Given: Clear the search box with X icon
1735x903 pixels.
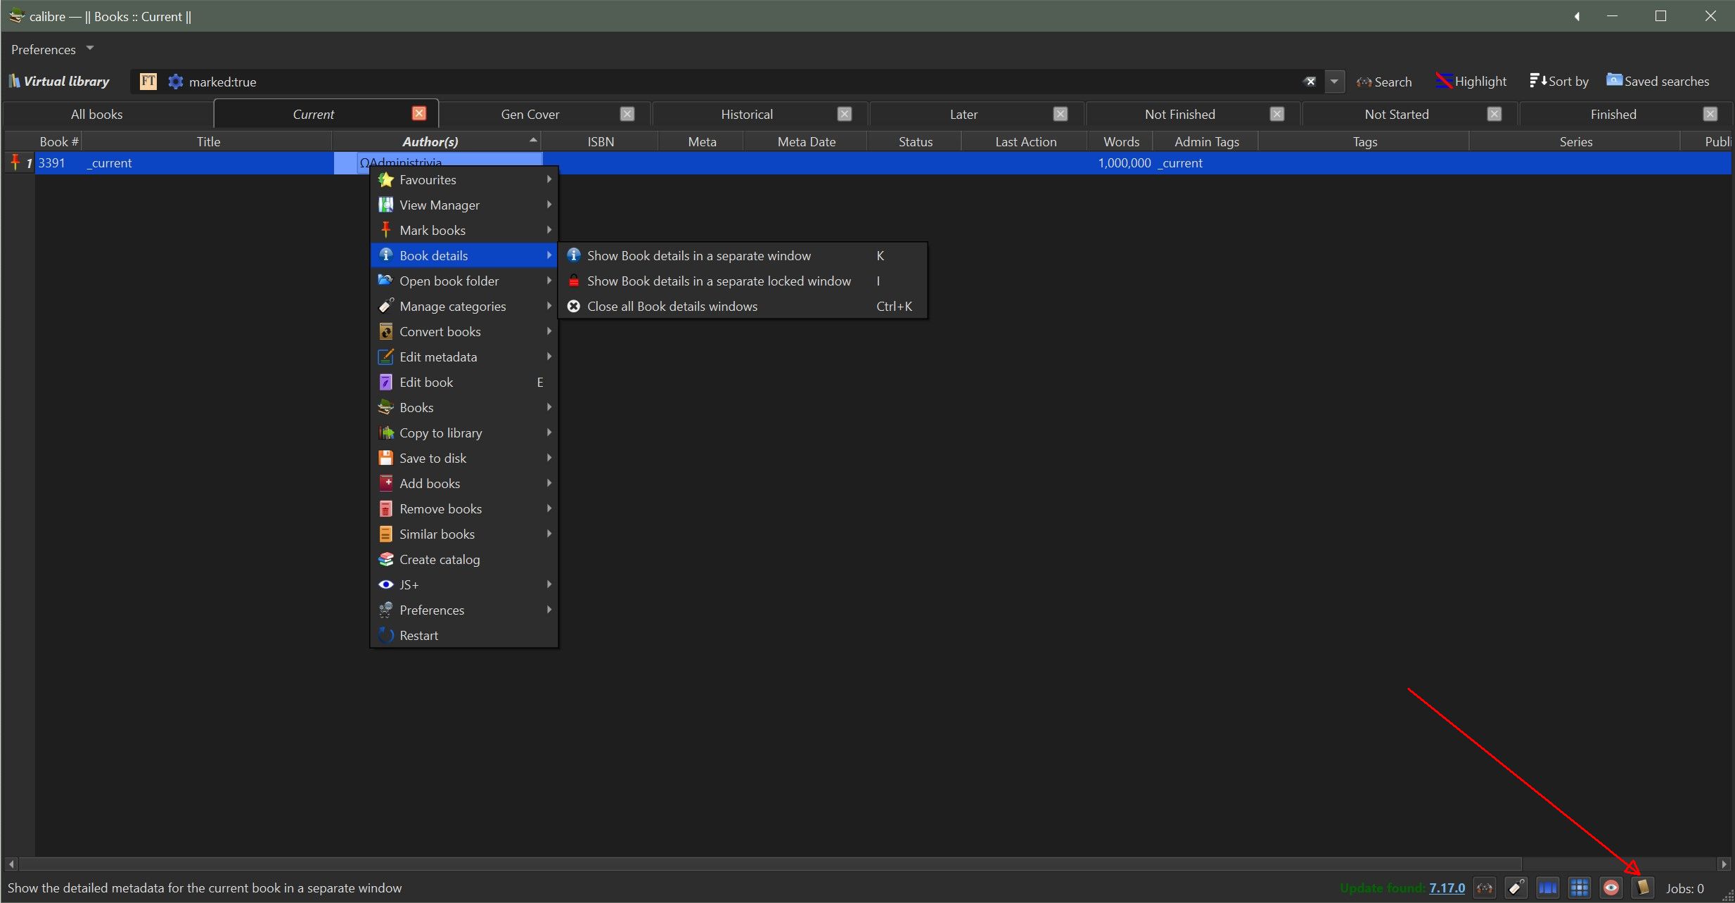Looking at the screenshot, I should (x=1310, y=82).
